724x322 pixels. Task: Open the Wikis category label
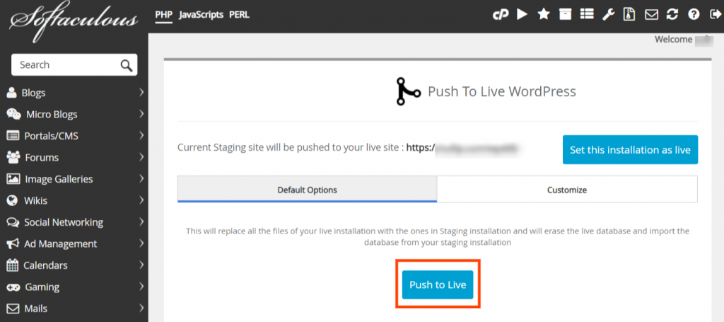tap(35, 201)
